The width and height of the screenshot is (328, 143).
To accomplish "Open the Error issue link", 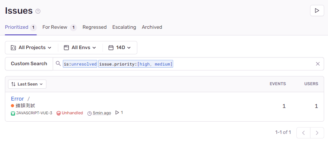I will (18, 99).
